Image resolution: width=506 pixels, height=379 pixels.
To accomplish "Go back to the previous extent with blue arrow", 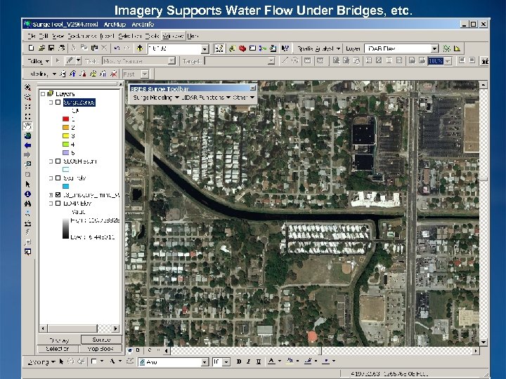I will 27,145.
